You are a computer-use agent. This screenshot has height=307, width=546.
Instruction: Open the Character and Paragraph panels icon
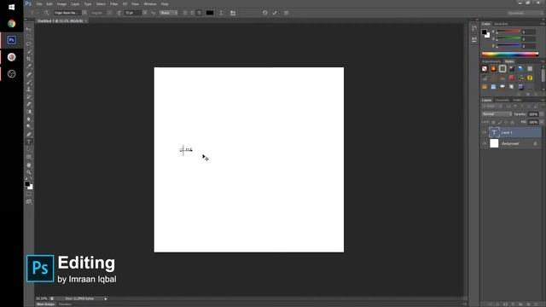233,13
